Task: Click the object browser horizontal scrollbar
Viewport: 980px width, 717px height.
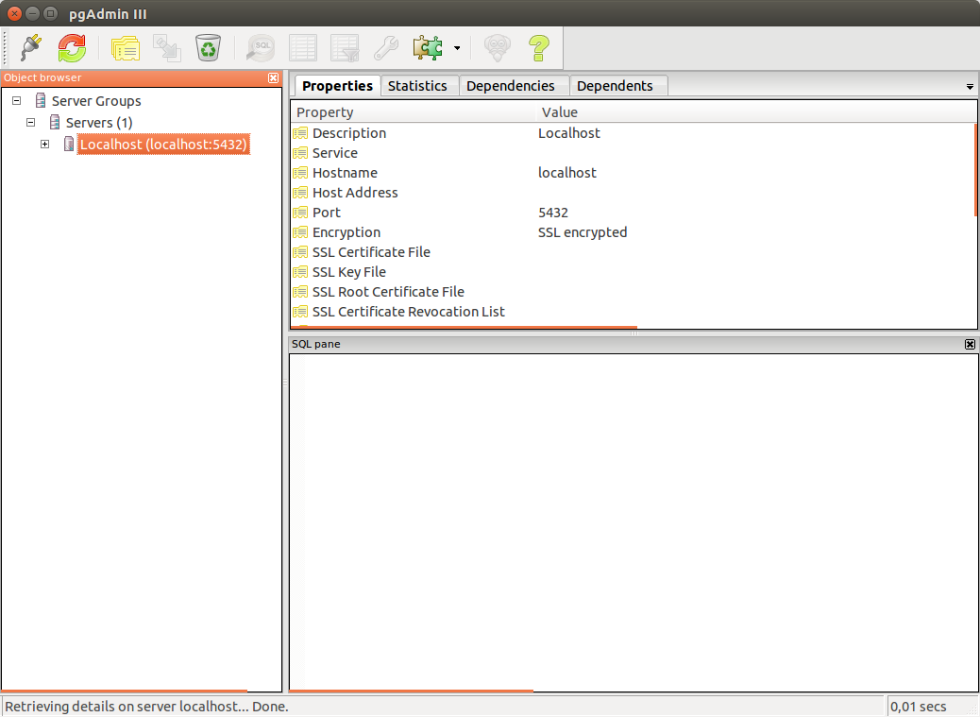Action: (125, 691)
